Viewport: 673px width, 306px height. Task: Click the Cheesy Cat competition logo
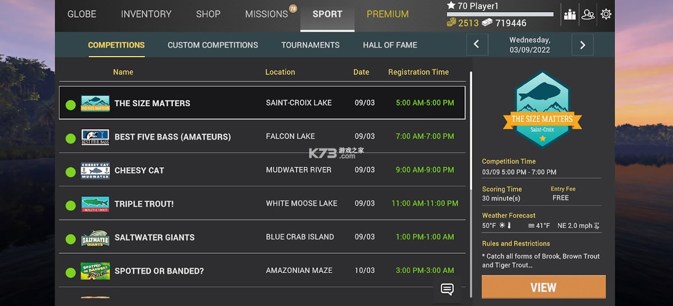pyautogui.click(x=95, y=170)
